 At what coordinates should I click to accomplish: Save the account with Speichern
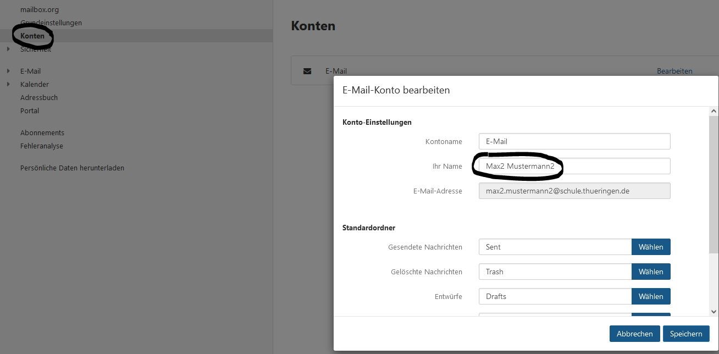(x=686, y=334)
